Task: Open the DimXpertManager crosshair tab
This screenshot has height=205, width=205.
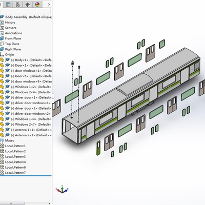Action: (28, 5)
